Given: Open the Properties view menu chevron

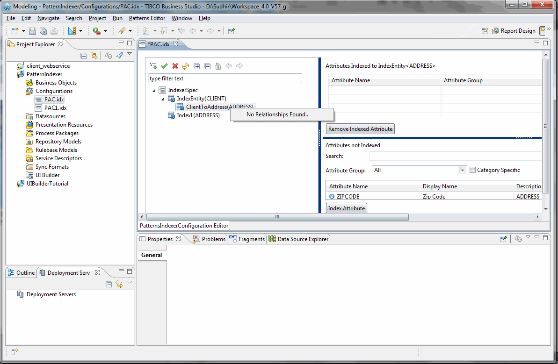Looking at the screenshot, I should pos(528,237).
